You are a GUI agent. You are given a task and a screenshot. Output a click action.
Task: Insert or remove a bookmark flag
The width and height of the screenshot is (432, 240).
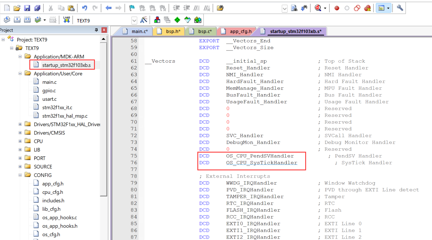pyautogui.click(x=132, y=8)
